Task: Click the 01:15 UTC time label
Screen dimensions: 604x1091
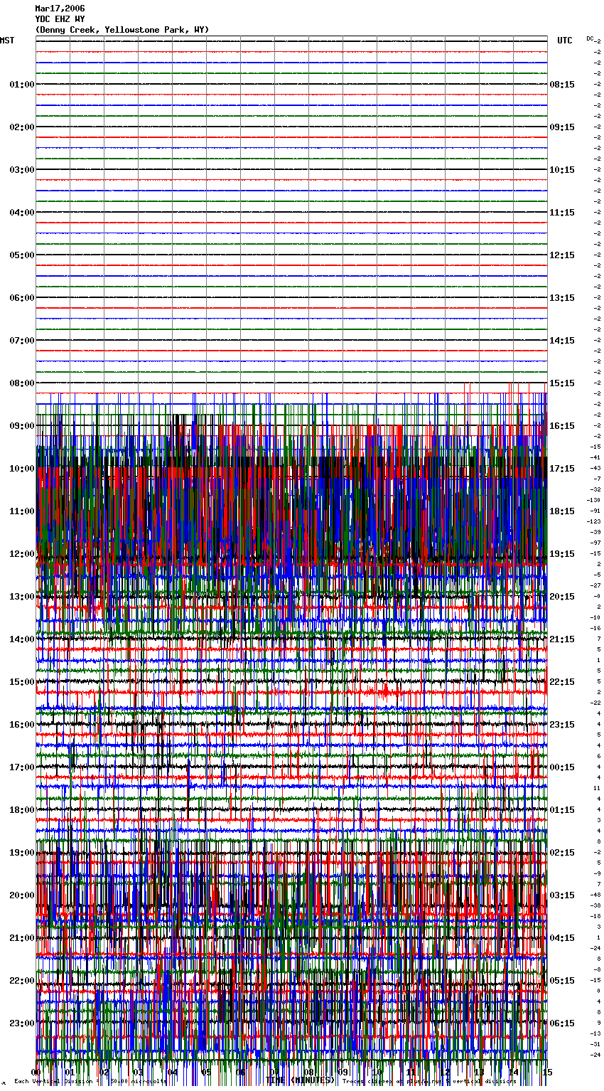Action: (562, 810)
